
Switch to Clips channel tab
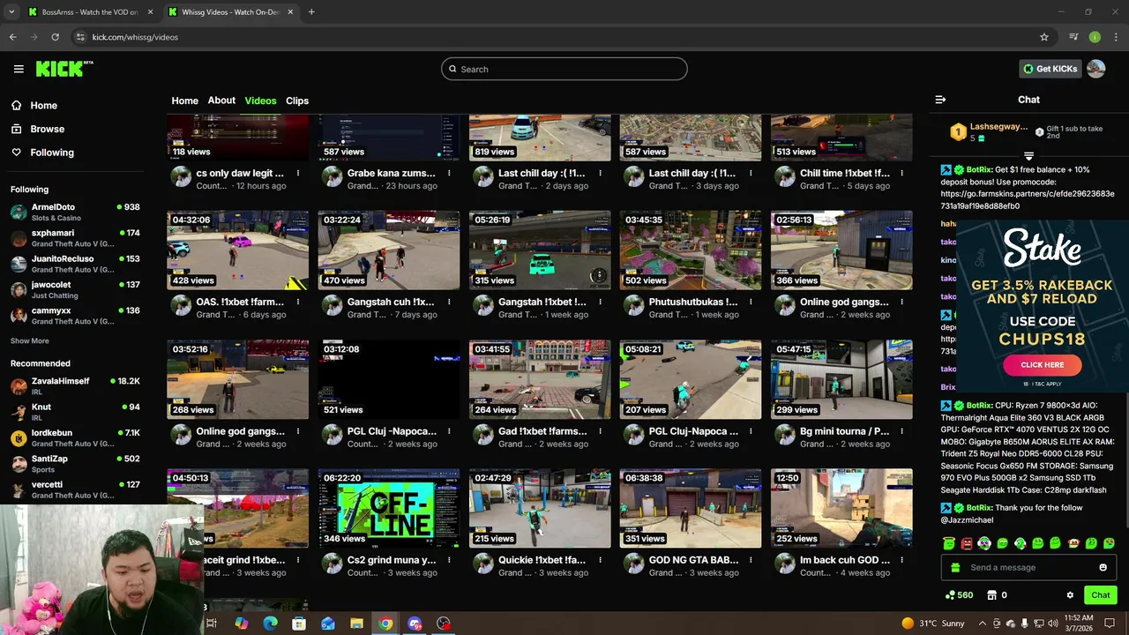[x=297, y=101]
